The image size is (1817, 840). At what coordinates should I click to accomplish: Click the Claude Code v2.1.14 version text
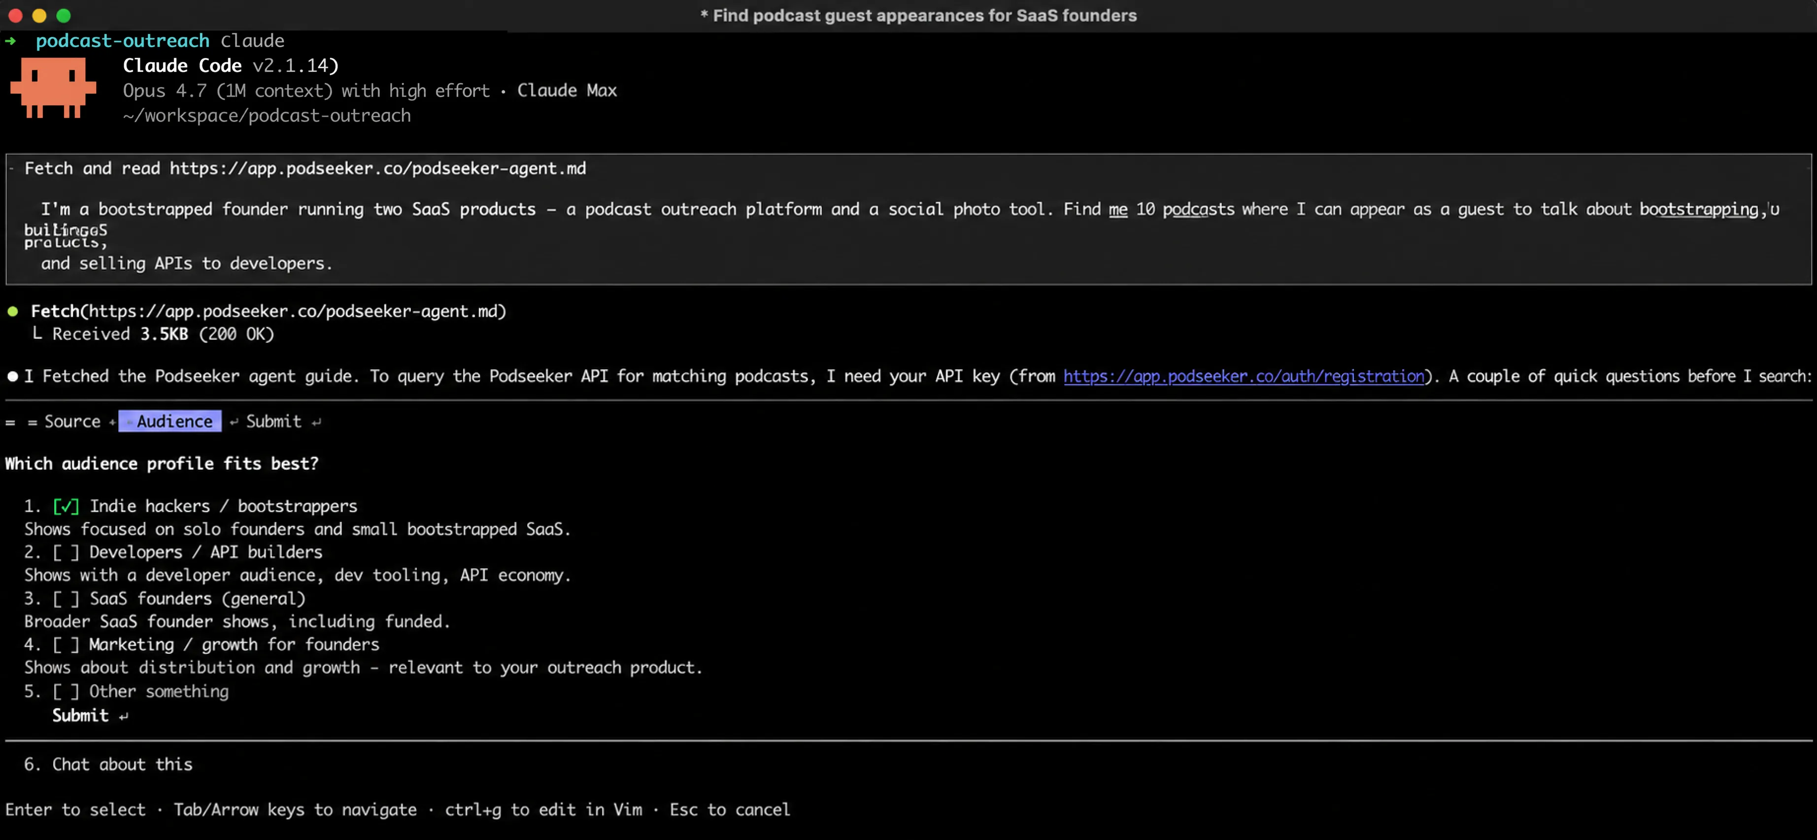(231, 65)
